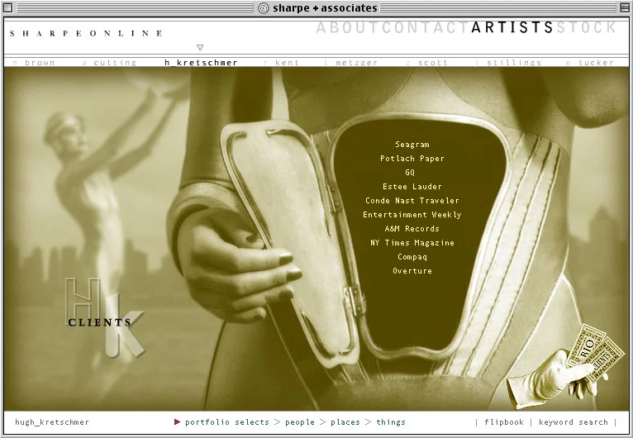Click Seagram in client list

412,145
